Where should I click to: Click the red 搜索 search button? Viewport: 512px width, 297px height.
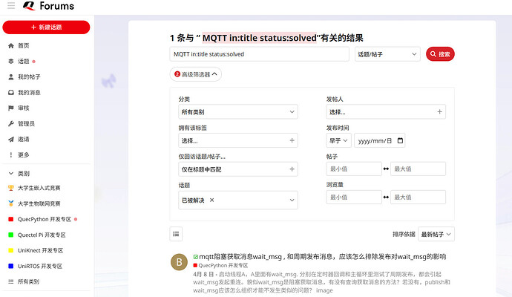pyautogui.click(x=440, y=54)
